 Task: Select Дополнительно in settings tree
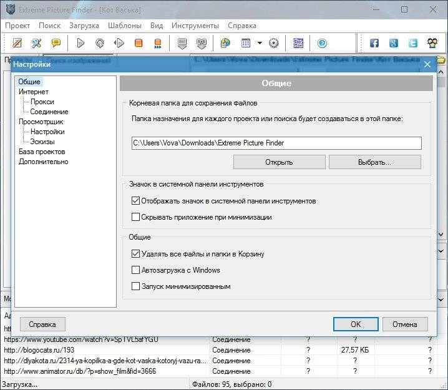point(44,162)
